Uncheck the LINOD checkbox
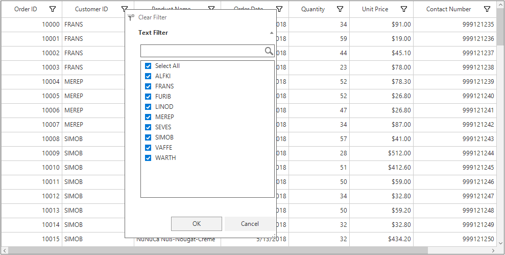This screenshot has height=255, width=505. [148, 107]
